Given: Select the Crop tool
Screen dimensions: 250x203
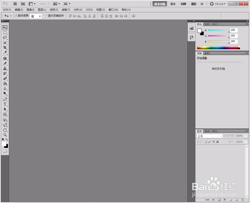Looking at the screenshot, I should click(5, 47).
